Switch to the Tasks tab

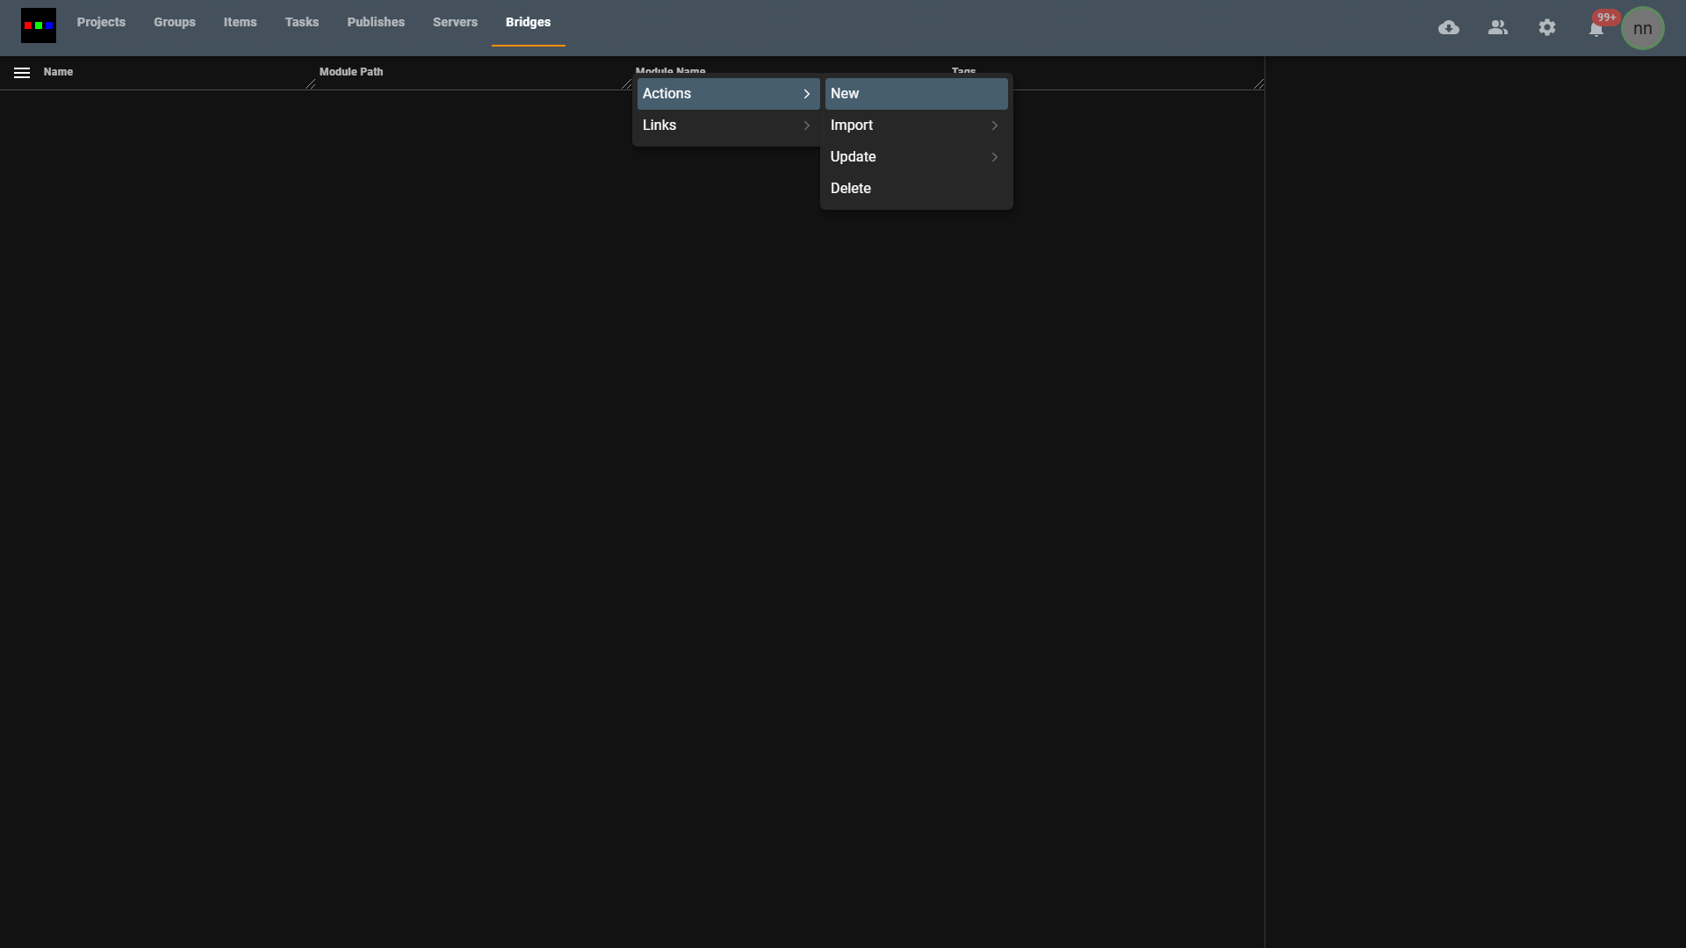[301, 22]
